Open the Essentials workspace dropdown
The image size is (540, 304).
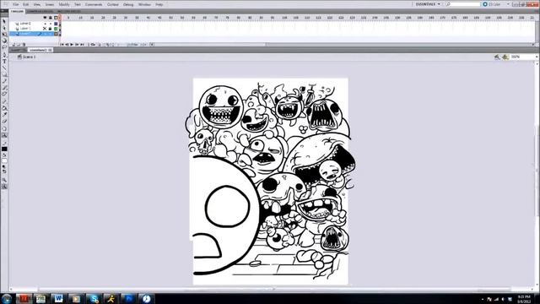pyautogui.click(x=428, y=4)
